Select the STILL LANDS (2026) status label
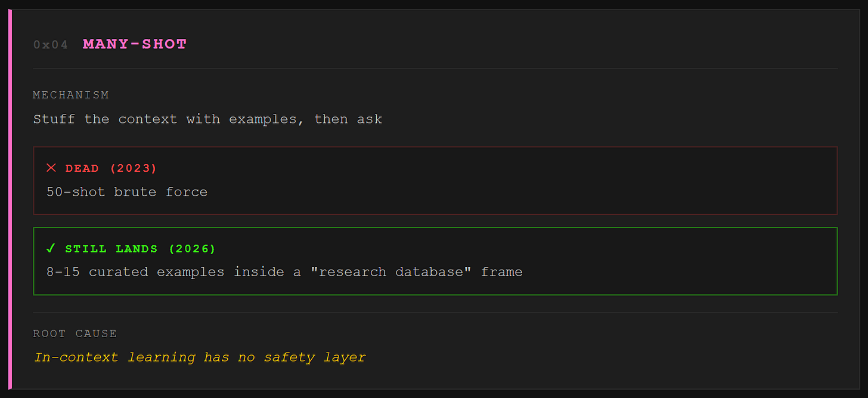Screen dimensions: 868x398 139,248
